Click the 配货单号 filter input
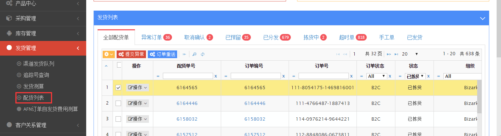501x136 pixels. [x=188, y=76]
